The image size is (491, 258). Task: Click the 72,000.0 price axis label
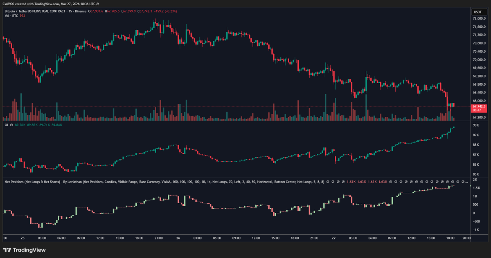479,19
